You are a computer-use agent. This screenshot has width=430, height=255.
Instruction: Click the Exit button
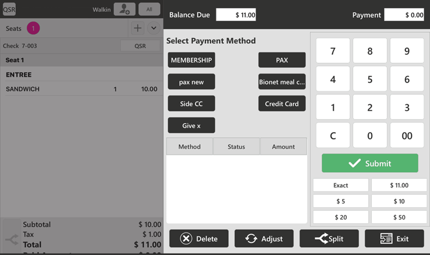(x=394, y=239)
